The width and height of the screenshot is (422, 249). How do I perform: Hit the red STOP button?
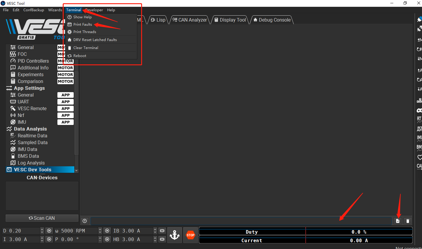point(190,235)
